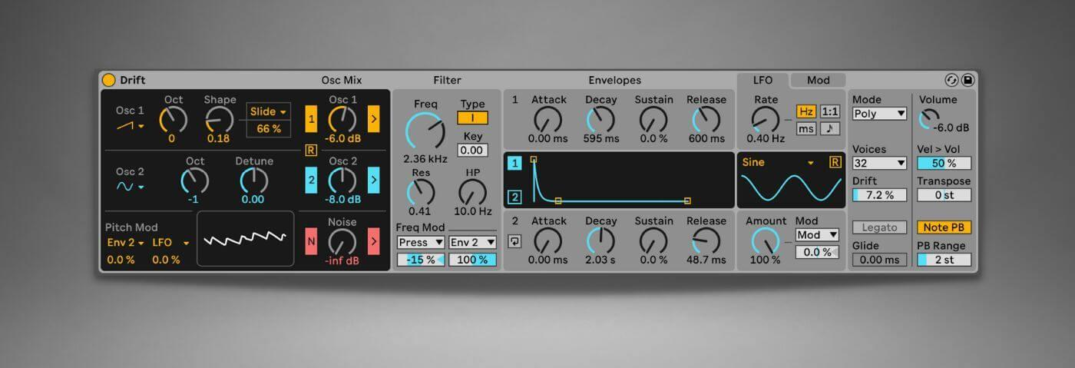Set LFO rate to synced note mode

click(x=830, y=128)
